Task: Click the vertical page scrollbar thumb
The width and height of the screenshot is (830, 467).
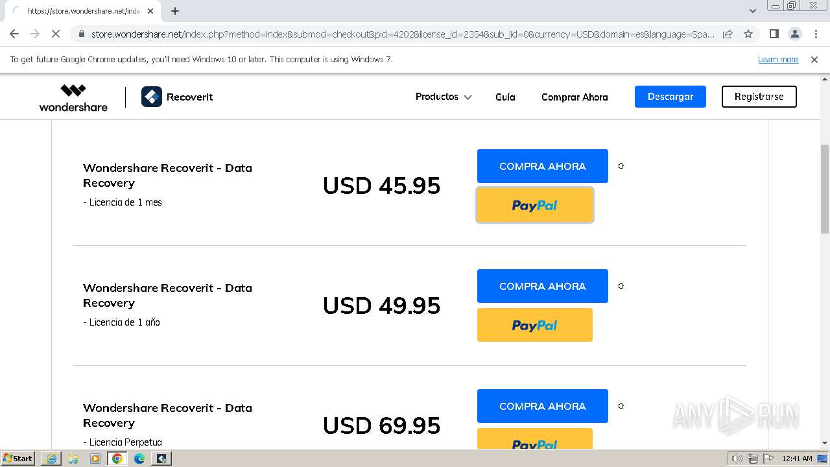Action: (824, 188)
